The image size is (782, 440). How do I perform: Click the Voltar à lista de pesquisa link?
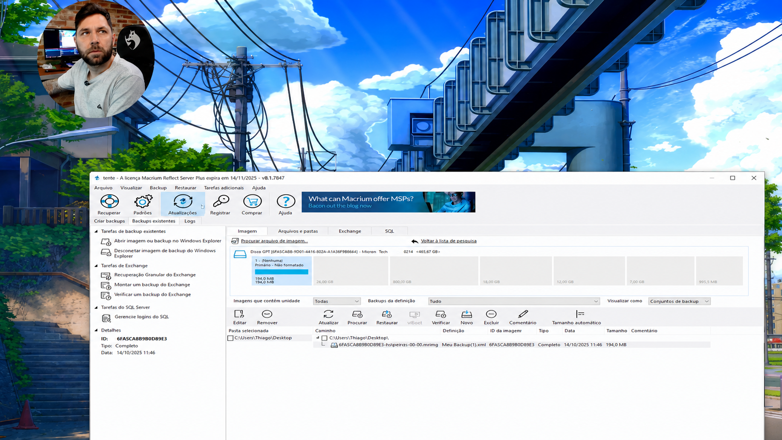pos(449,241)
